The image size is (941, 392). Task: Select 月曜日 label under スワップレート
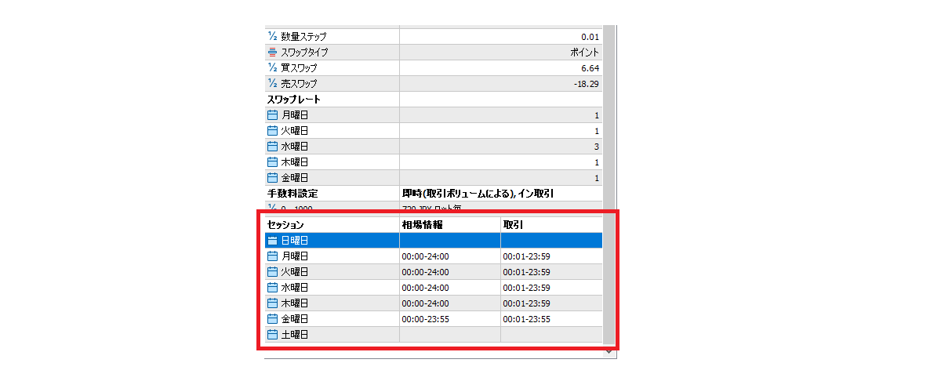click(295, 114)
